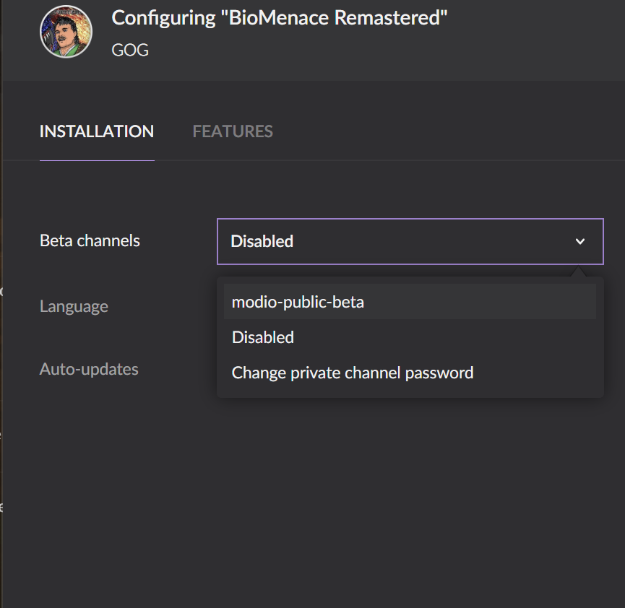The height and width of the screenshot is (608, 625).
Task: Select the INSTALLATION tab
Action: 97,131
